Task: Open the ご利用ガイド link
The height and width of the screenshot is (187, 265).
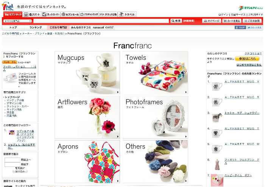Action: click(x=256, y=15)
